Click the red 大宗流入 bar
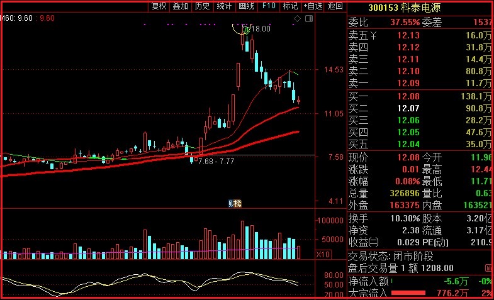This screenshot has height=300, width=494. [408, 293]
